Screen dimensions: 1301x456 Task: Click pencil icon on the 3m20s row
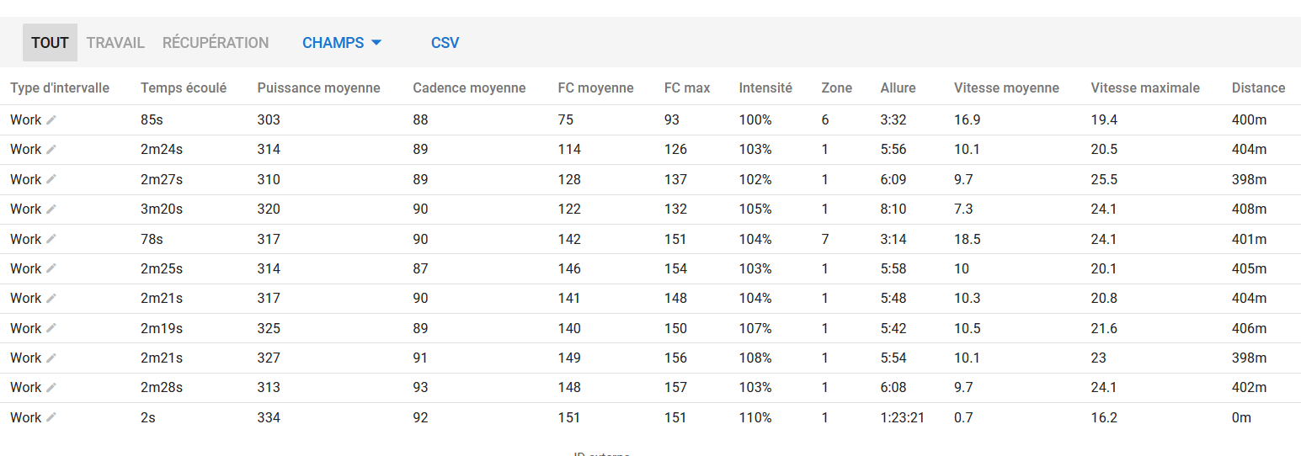(x=51, y=209)
